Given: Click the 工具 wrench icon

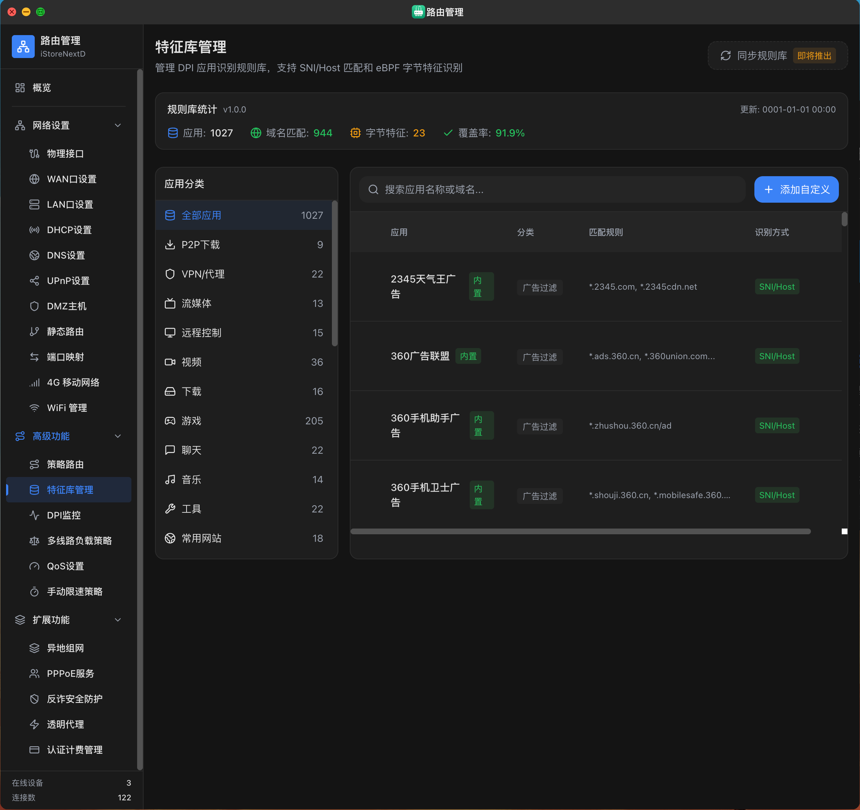Looking at the screenshot, I should pos(170,509).
